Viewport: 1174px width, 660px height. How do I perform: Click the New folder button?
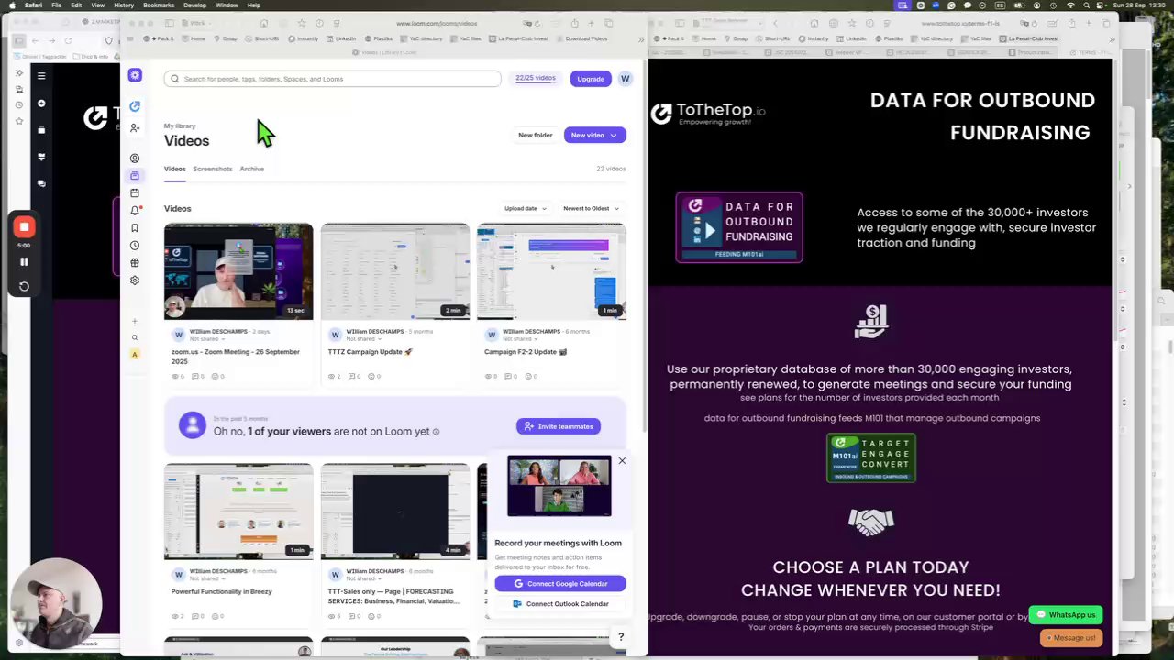tap(536, 135)
